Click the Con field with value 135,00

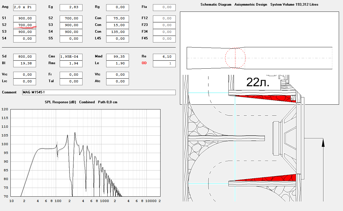pyautogui.click(x=117, y=32)
